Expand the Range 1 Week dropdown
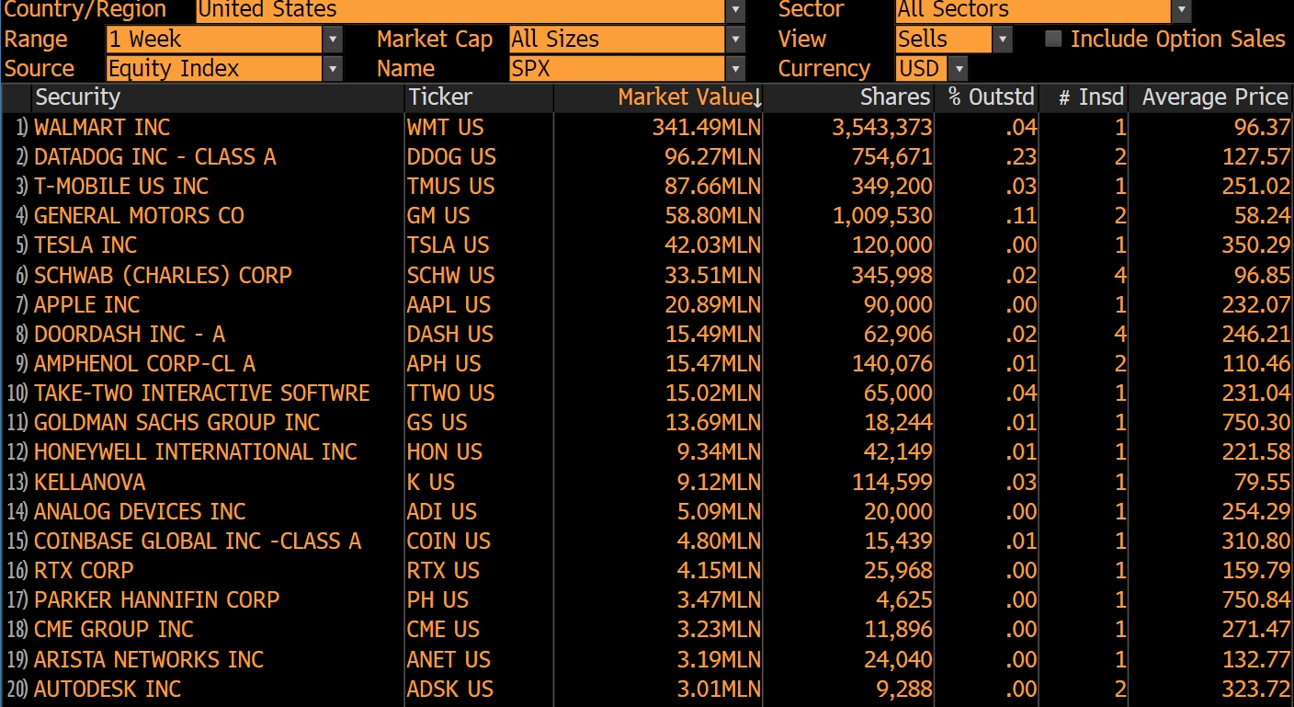The width and height of the screenshot is (1294, 707). click(x=333, y=40)
